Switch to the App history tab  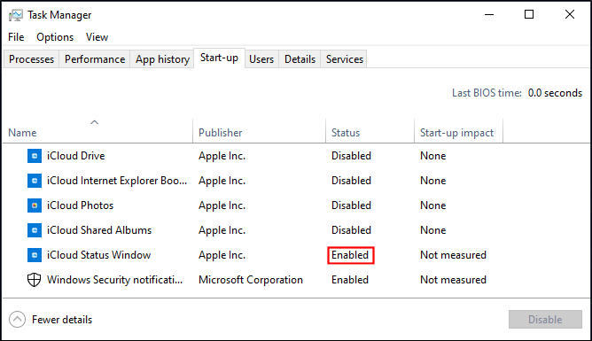click(162, 59)
